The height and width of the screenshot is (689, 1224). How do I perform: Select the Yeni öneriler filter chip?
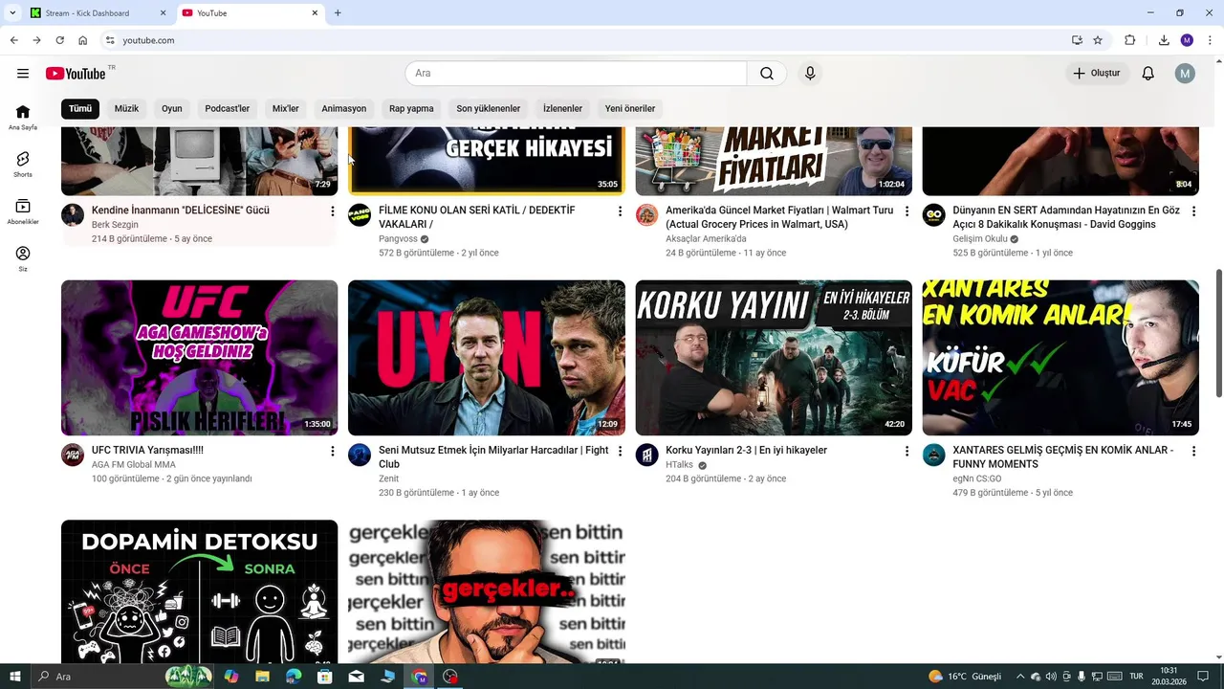point(630,108)
